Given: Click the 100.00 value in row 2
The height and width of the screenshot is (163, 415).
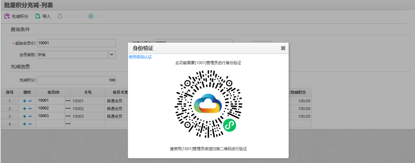Looking at the screenshot, I should point(304,108).
